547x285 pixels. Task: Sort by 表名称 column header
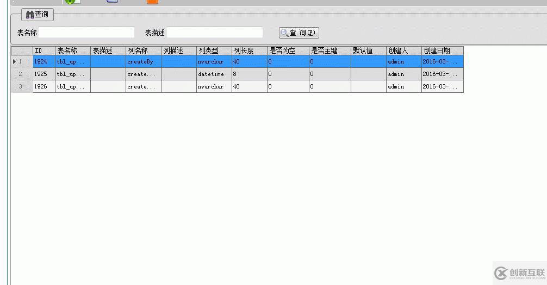coord(72,51)
